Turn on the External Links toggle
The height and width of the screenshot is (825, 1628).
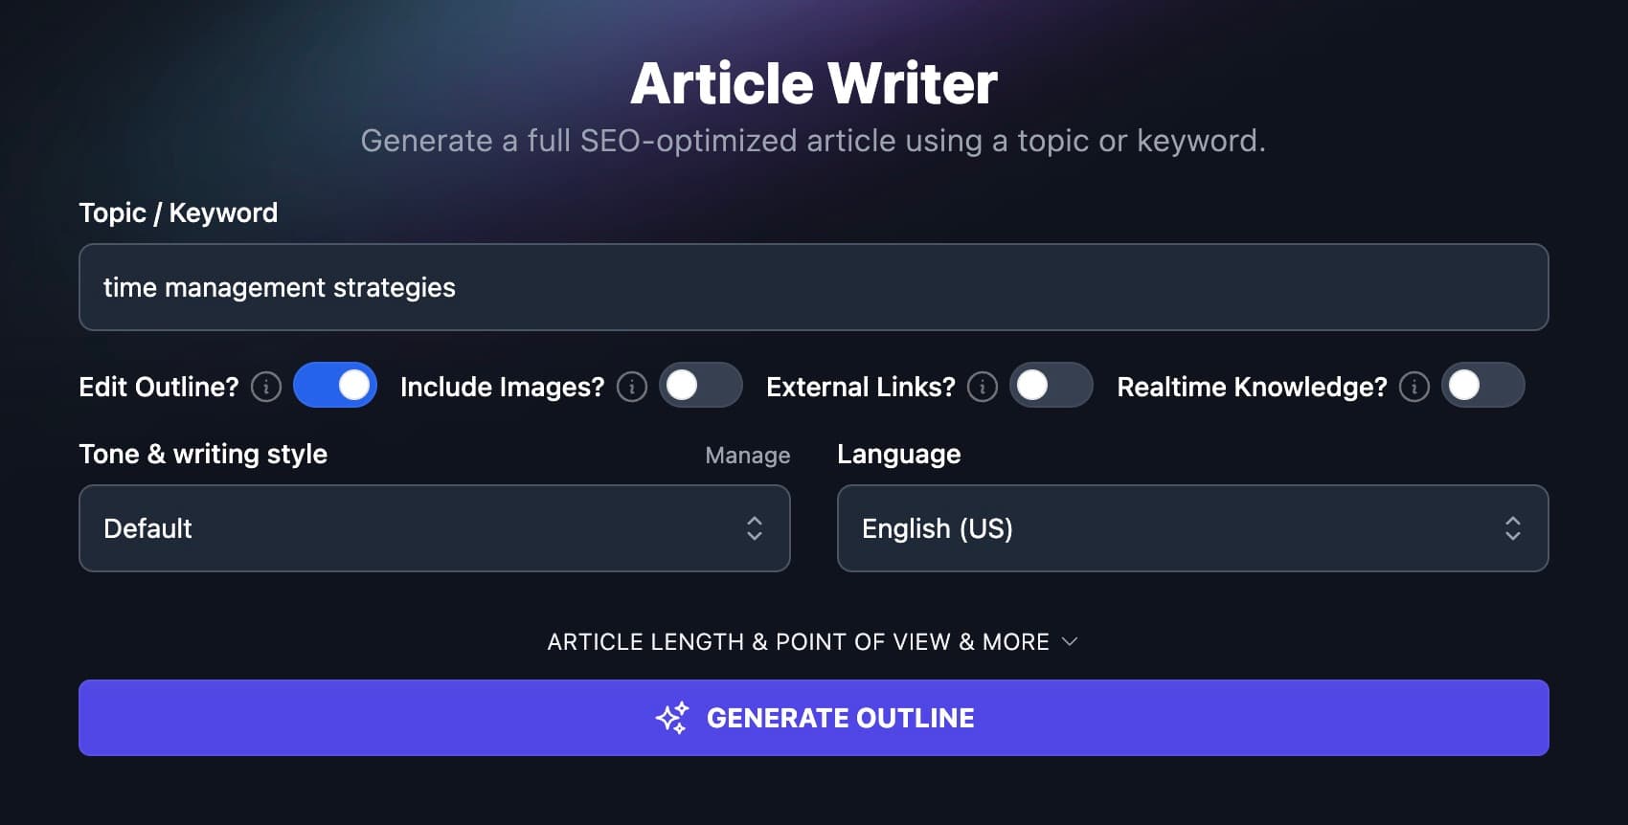1051,385
